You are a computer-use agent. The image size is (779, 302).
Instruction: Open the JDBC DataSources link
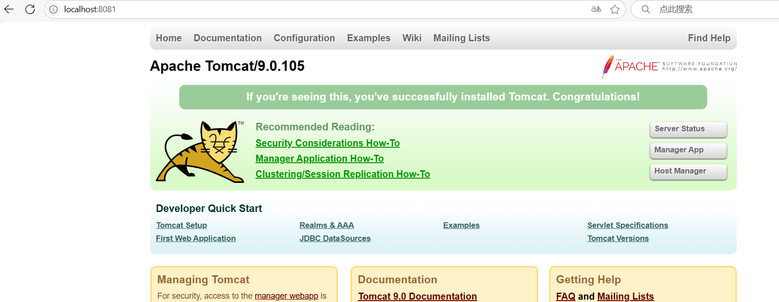tap(335, 238)
